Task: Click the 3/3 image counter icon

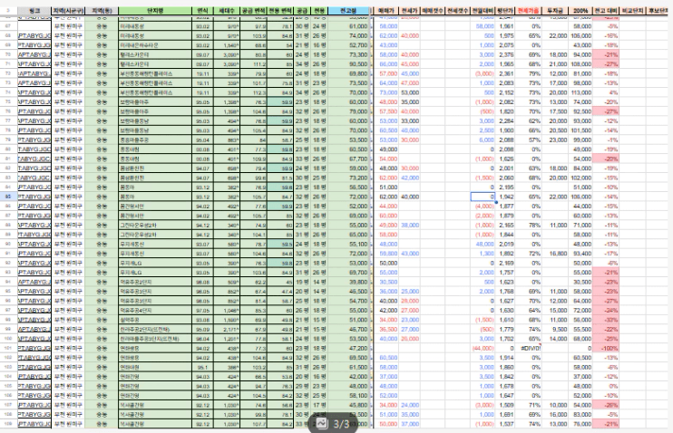Action: (336, 423)
